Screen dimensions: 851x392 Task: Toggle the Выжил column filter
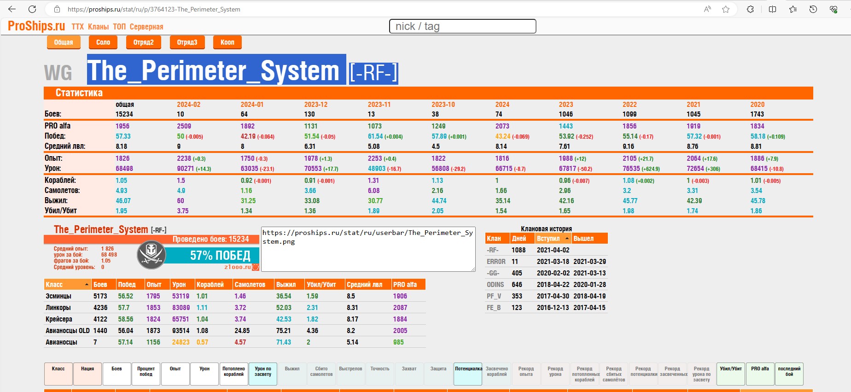[x=292, y=374]
